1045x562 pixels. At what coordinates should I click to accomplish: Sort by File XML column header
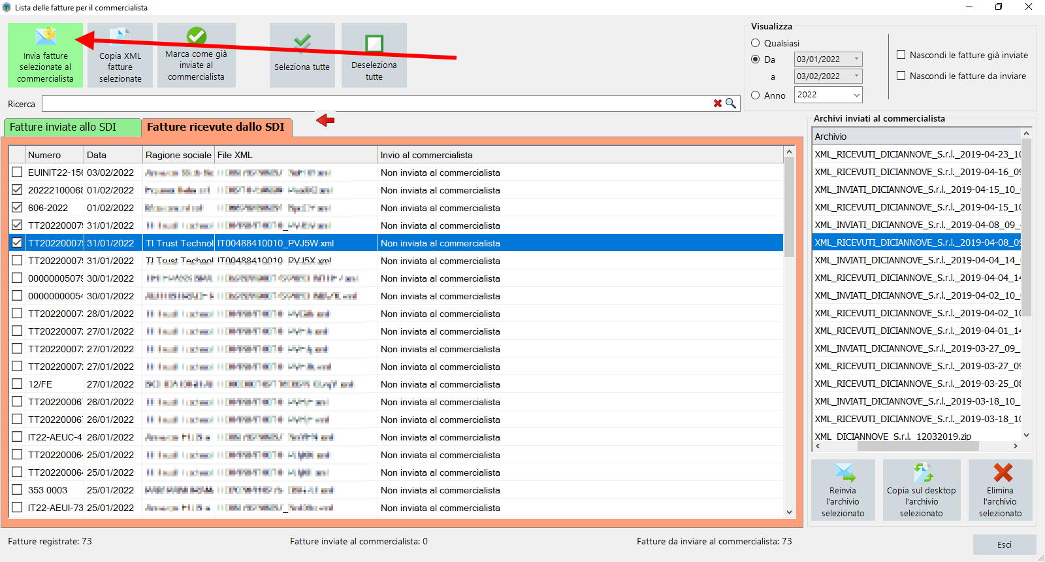pos(297,155)
